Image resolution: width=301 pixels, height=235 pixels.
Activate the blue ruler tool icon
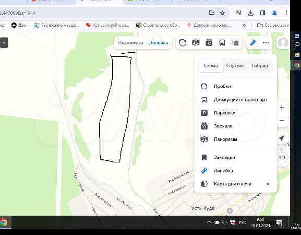(x=252, y=42)
